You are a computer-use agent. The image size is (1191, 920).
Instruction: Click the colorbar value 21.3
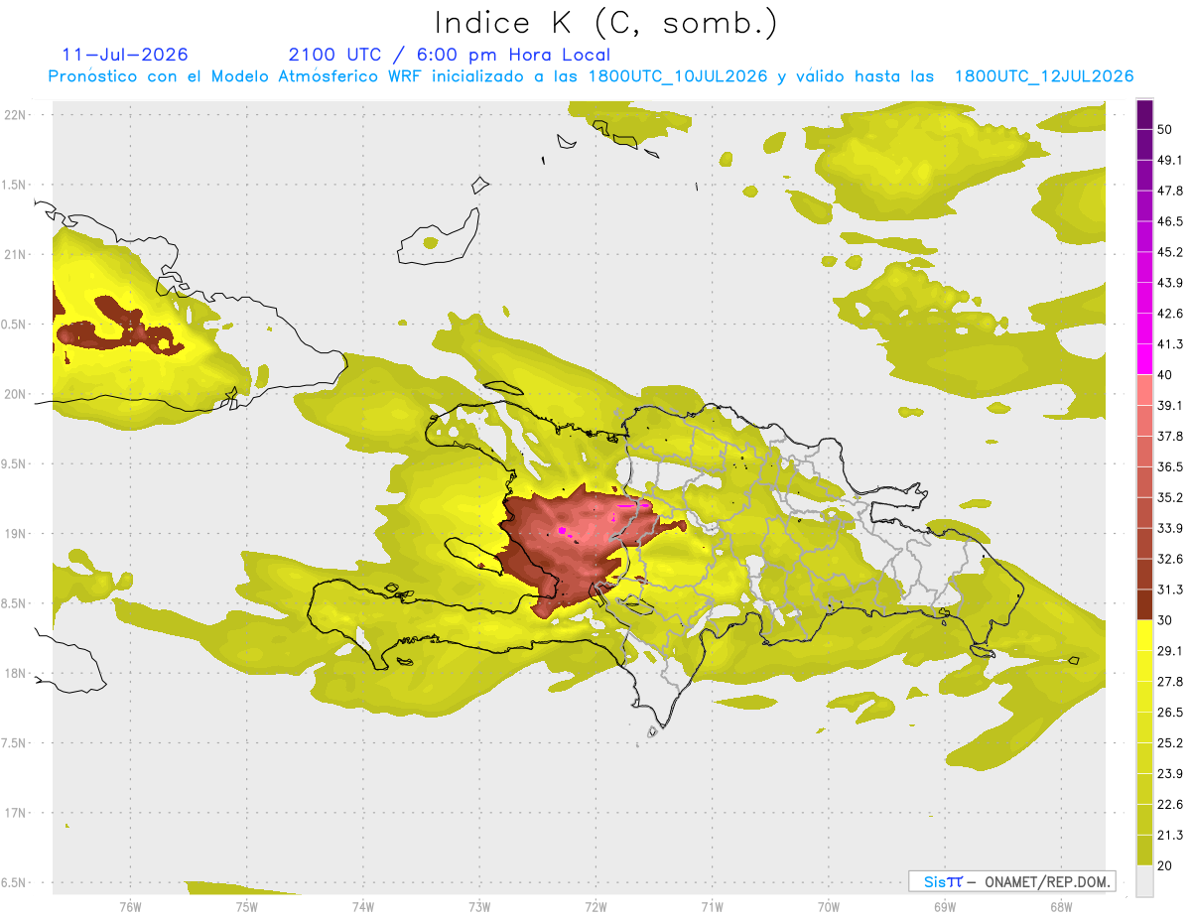pos(1169,836)
